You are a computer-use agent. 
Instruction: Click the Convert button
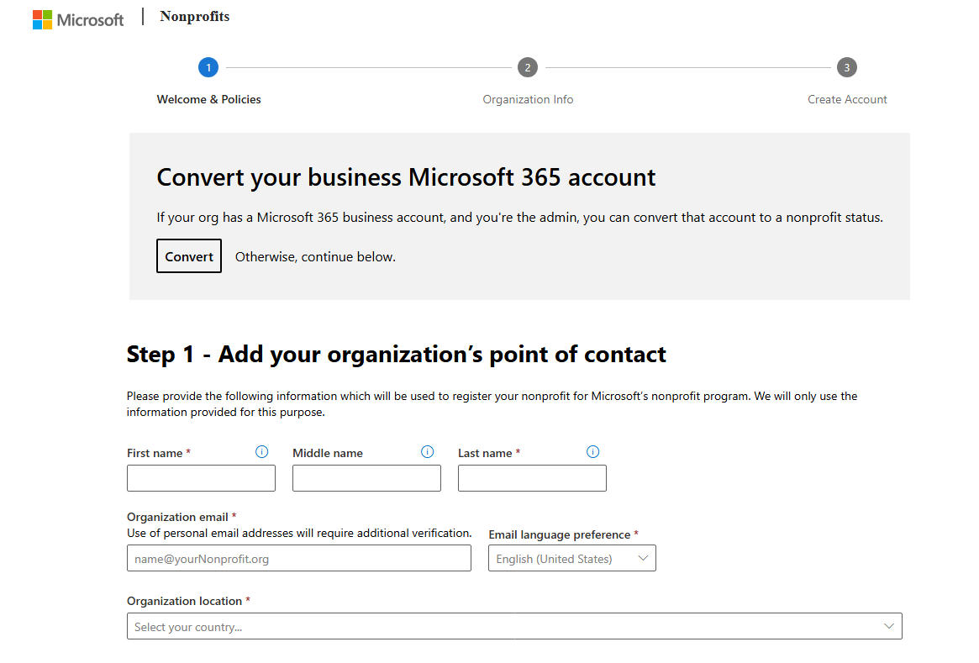click(188, 256)
